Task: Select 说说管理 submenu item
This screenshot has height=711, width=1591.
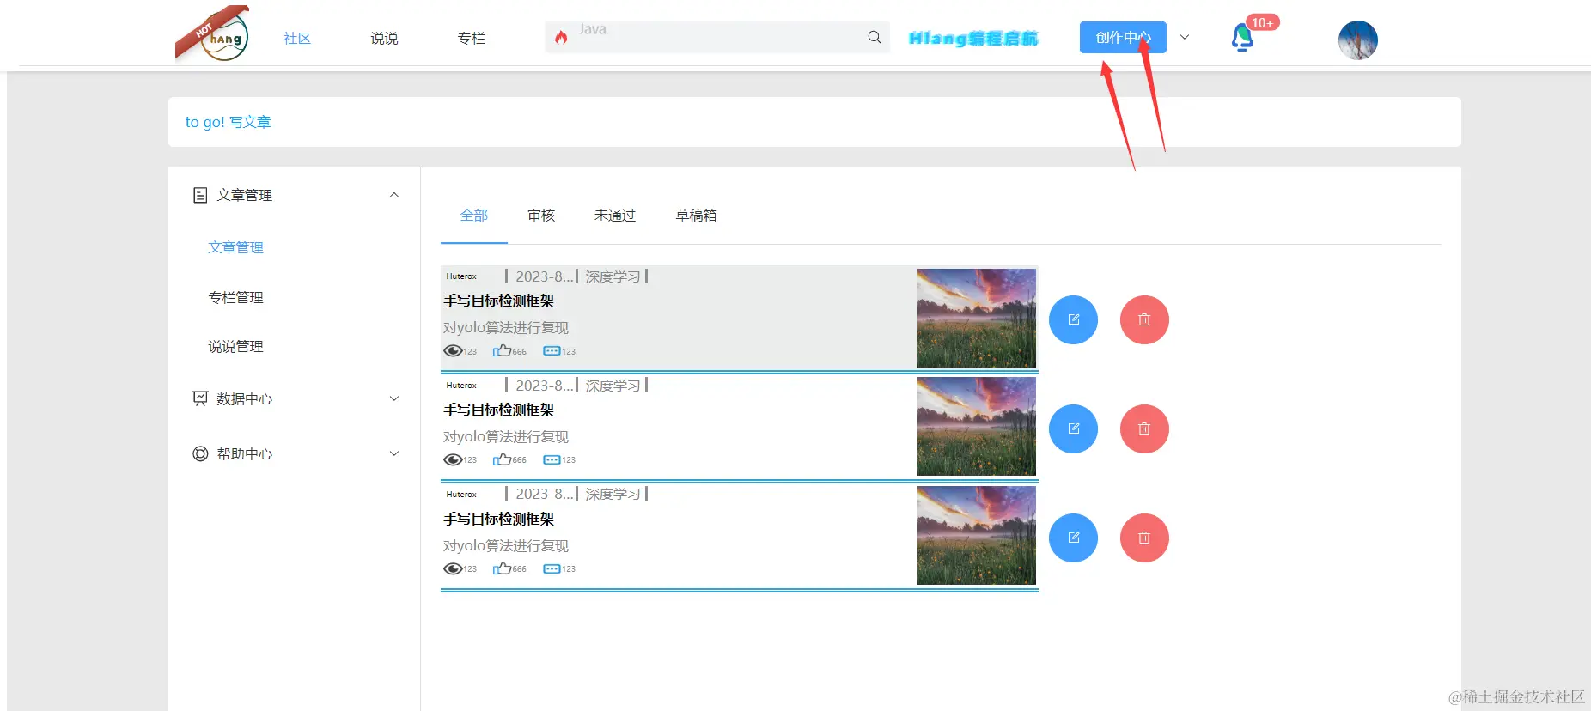Action: [x=235, y=346]
